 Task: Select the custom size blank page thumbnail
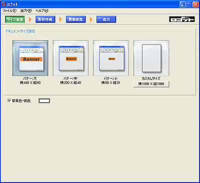pos(151,58)
